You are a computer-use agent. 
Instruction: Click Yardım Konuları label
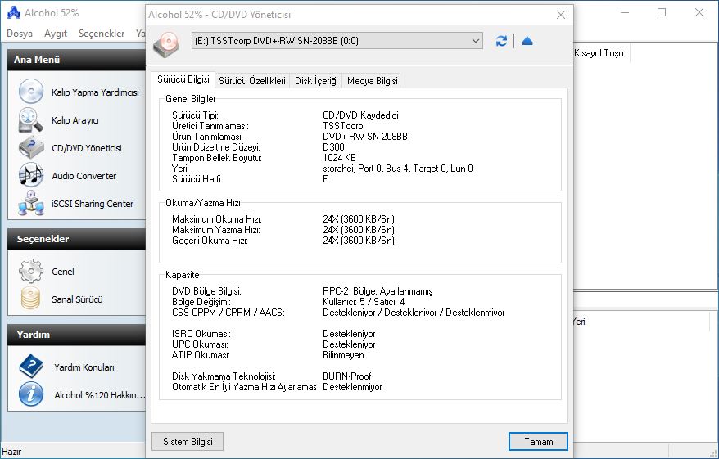click(84, 367)
